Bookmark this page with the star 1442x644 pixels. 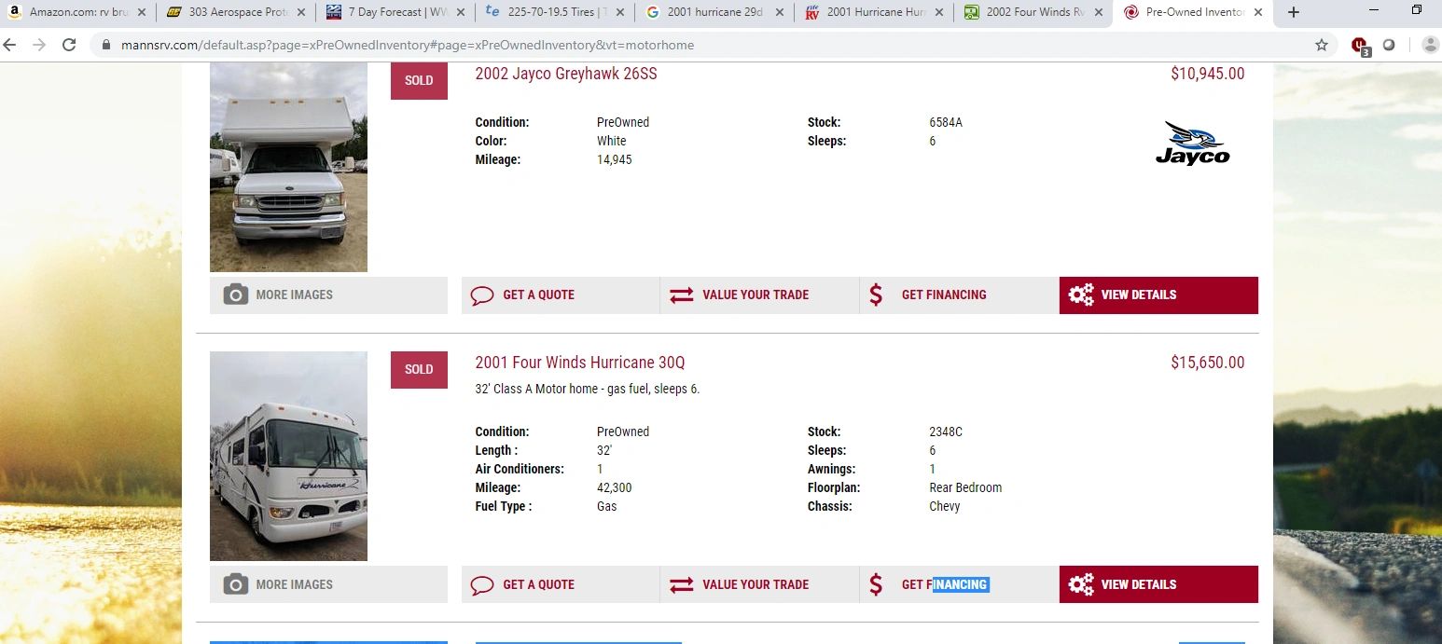click(x=1321, y=45)
